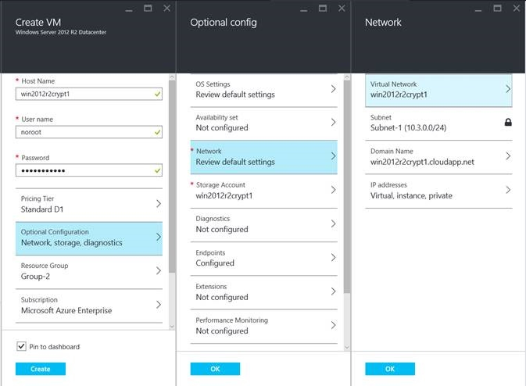The height and width of the screenshot is (386, 526).
Task: Minimize the Create VM blade
Action: (x=127, y=9)
